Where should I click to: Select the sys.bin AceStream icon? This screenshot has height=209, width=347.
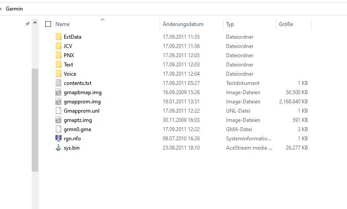point(58,148)
